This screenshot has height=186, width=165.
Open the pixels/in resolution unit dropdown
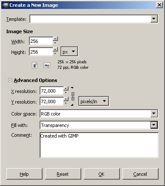[94, 101]
